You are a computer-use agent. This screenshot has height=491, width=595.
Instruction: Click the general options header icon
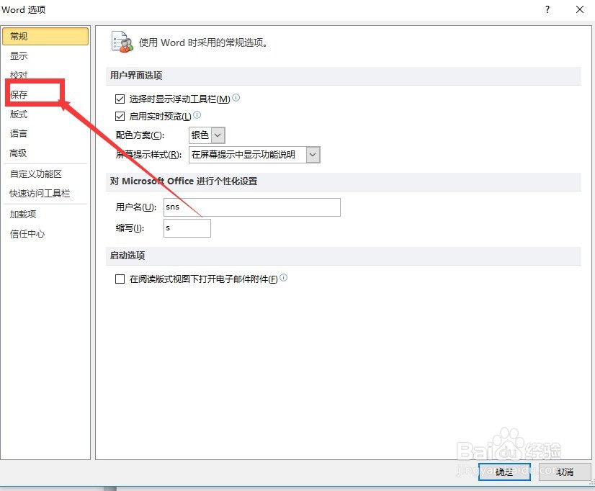122,42
